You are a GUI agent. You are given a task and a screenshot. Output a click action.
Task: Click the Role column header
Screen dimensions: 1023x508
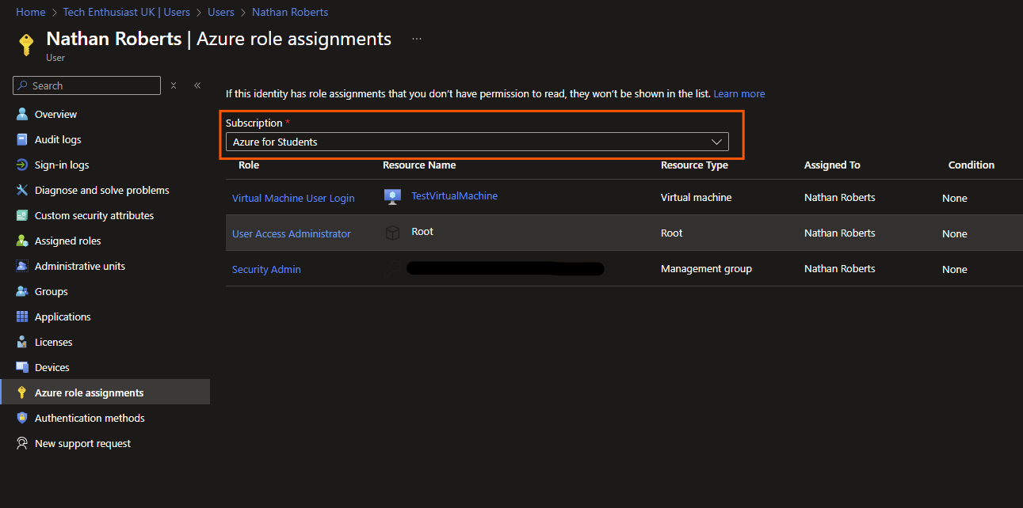249,165
